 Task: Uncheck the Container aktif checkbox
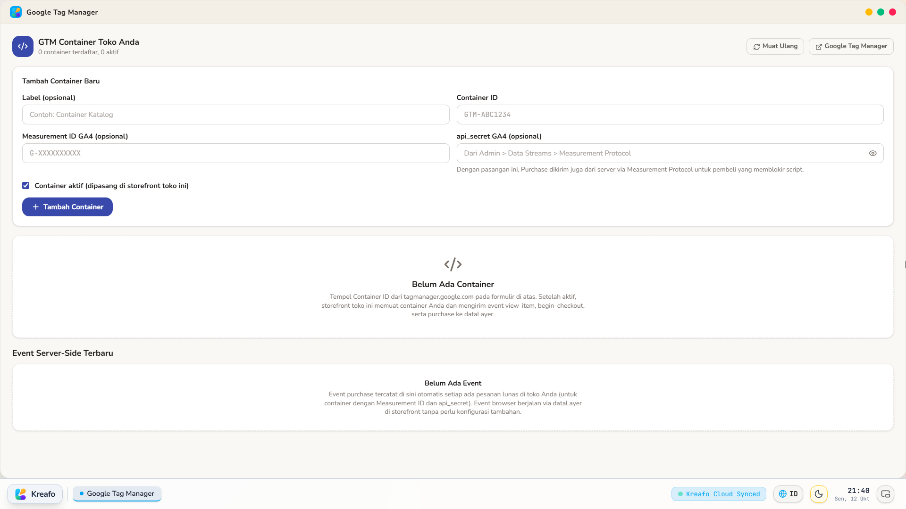pyautogui.click(x=26, y=186)
